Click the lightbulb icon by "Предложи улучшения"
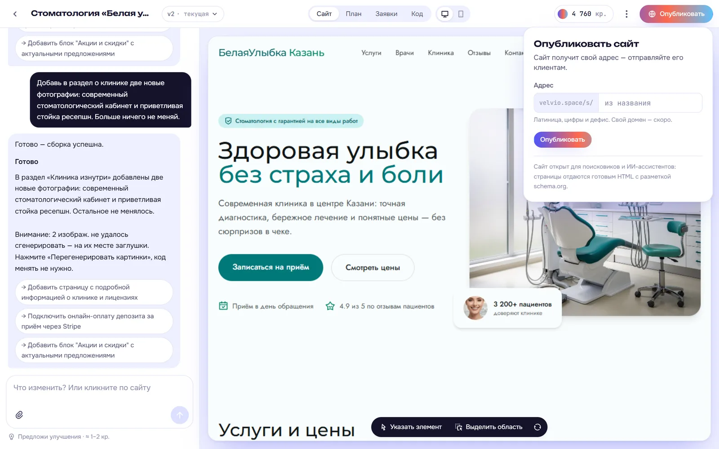719x449 pixels. [x=12, y=436]
